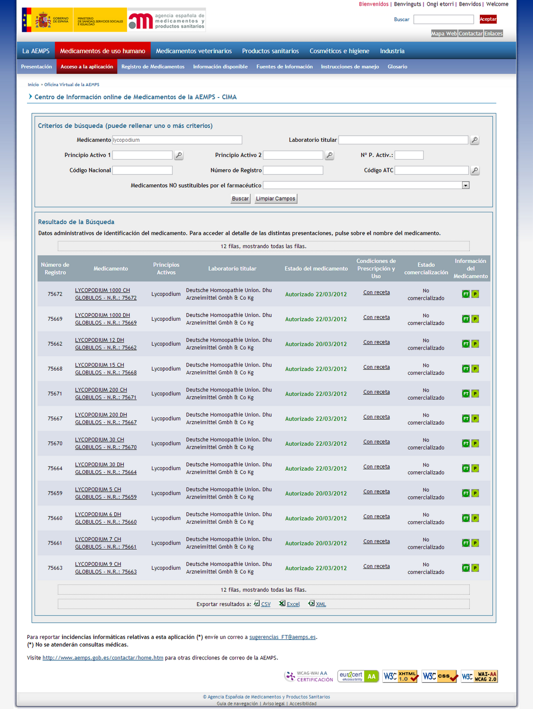
Task: Select Medicamentos de uso humano tab
Action: click(x=103, y=51)
